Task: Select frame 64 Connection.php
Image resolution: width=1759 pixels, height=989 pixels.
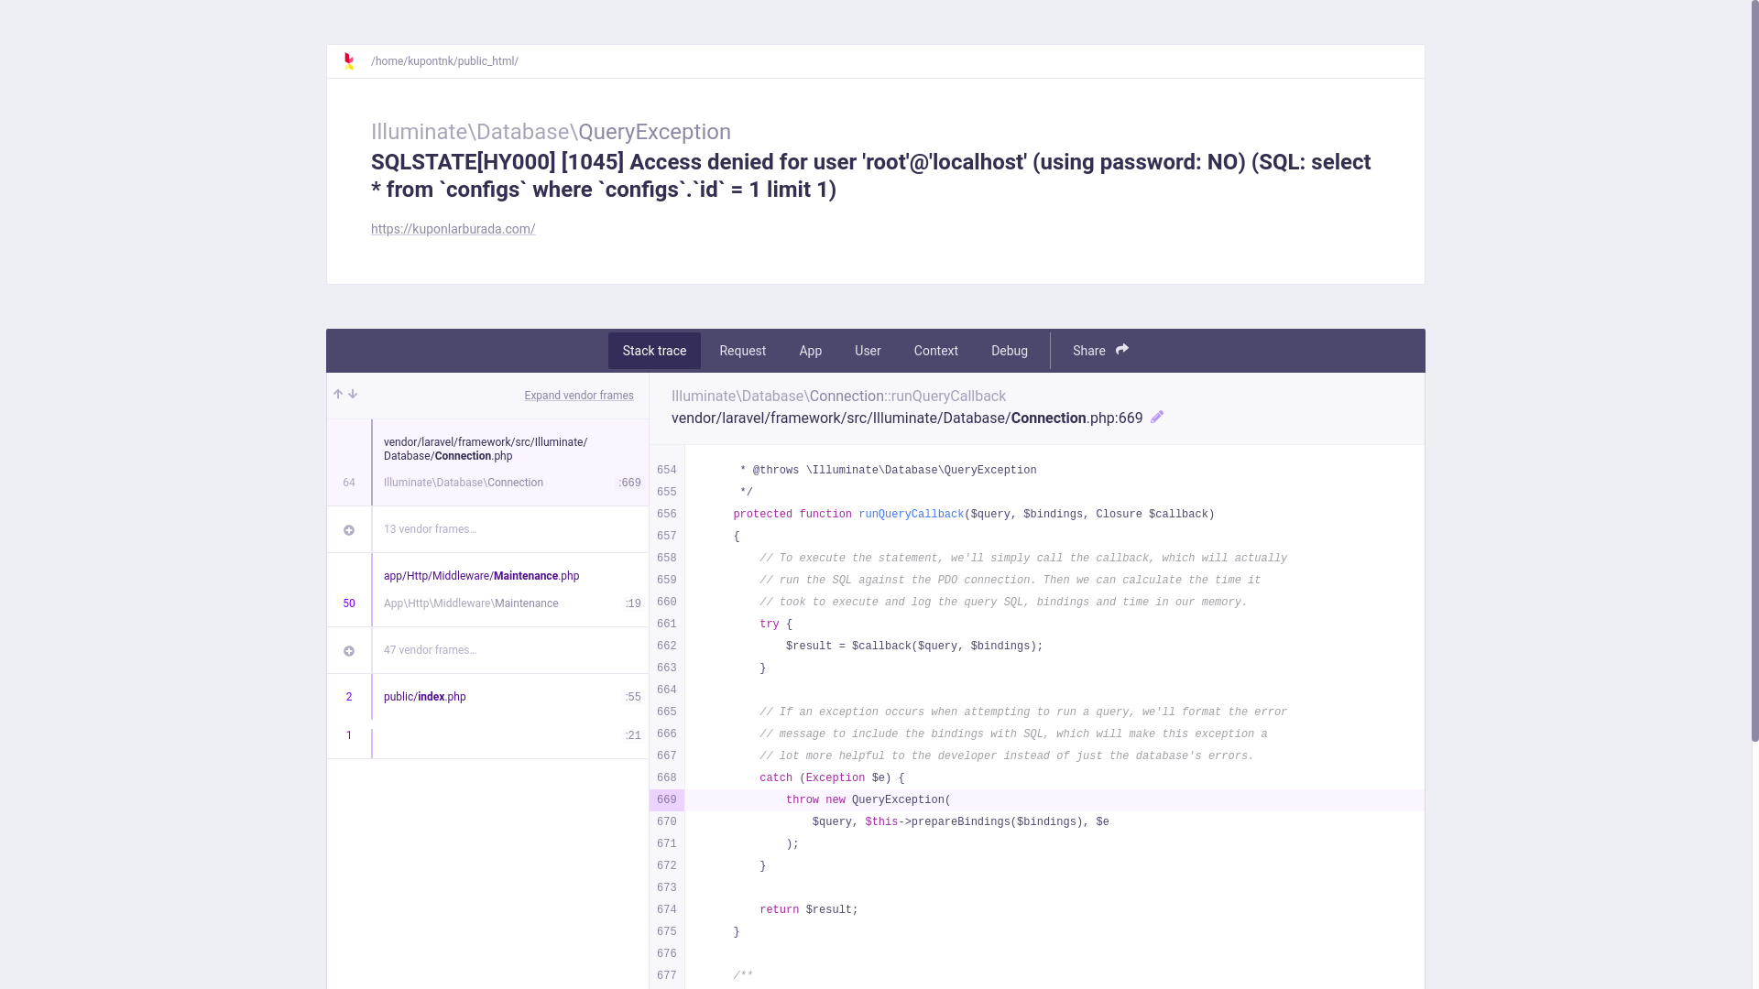Action: tap(487, 462)
